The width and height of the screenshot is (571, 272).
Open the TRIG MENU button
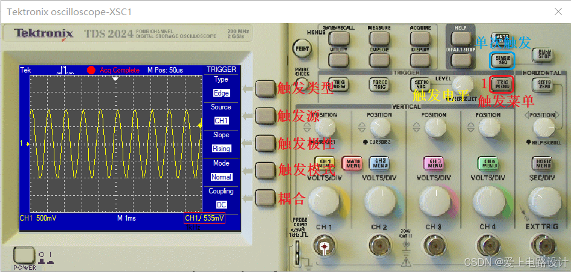[x=503, y=85]
